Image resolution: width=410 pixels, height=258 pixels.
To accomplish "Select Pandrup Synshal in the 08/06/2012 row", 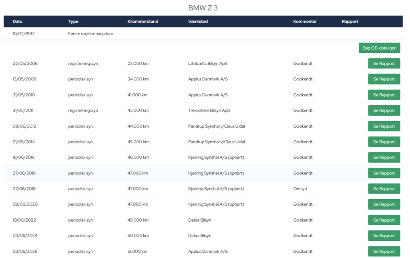I will click(217, 126).
